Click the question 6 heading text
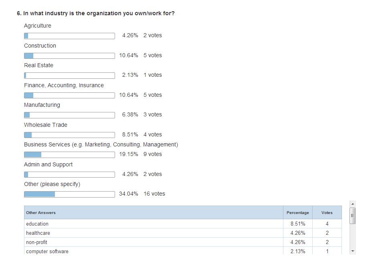384x264 pixels. coord(96,13)
